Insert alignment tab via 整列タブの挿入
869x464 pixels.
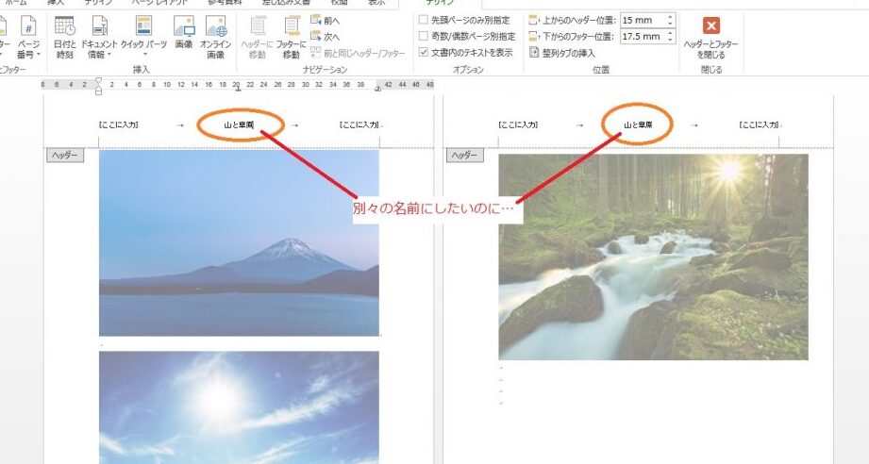[562, 53]
